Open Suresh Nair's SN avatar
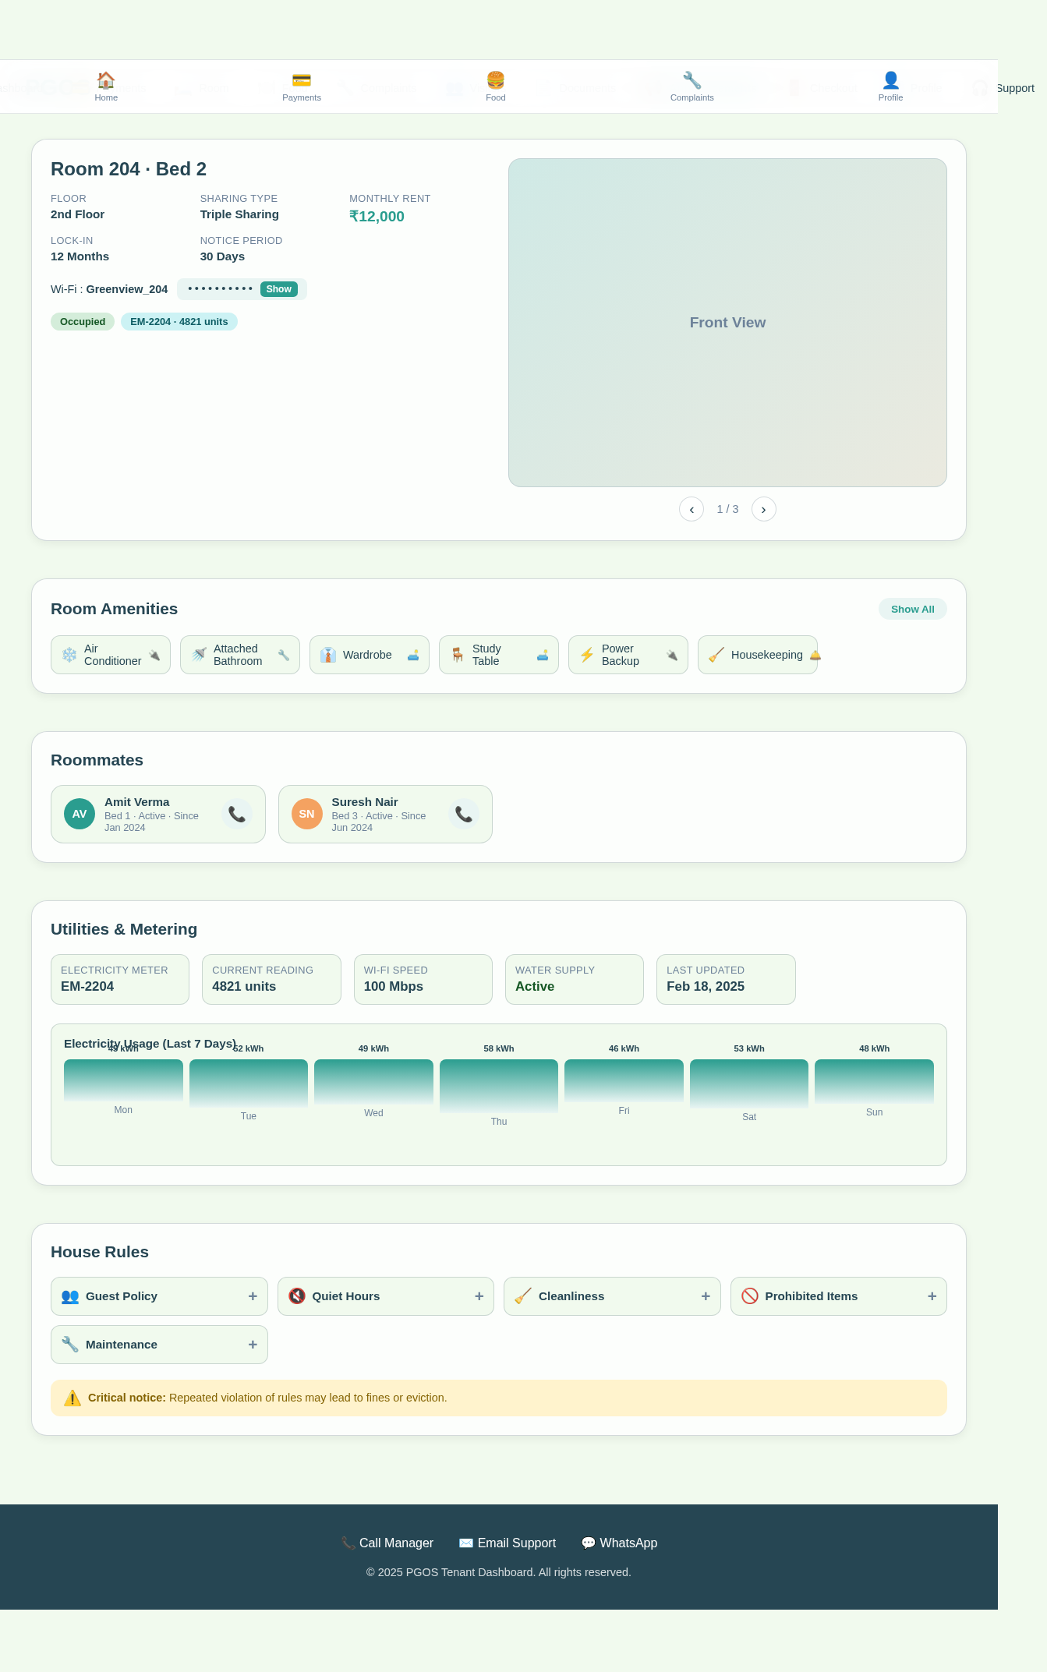The image size is (1047, 1672). click(307, 814)
